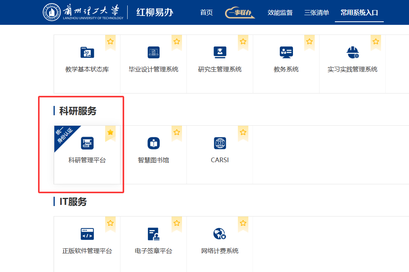Open the 研究生管理系统 icon

[x=220, y=52]
